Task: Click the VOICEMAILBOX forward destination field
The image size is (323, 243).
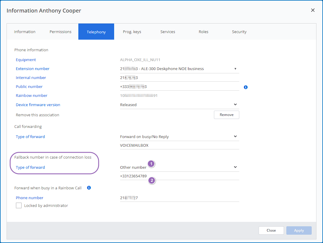Action: [x=179, y=146]
